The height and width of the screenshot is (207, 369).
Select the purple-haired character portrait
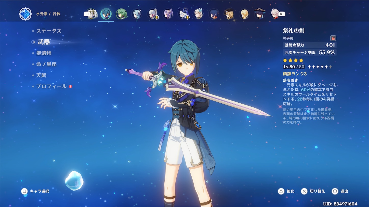pyautogui.click(x=168, y=14)
